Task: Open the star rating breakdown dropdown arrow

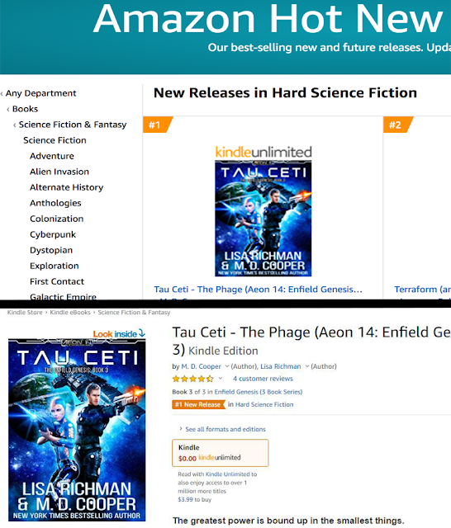Action: point(221,379)
